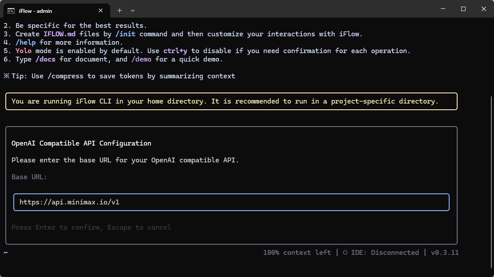The height and width of the screenshot is (277, 494).
Task: Expand the new tab profile dropdown chevron
Action: tap(133, 10)
